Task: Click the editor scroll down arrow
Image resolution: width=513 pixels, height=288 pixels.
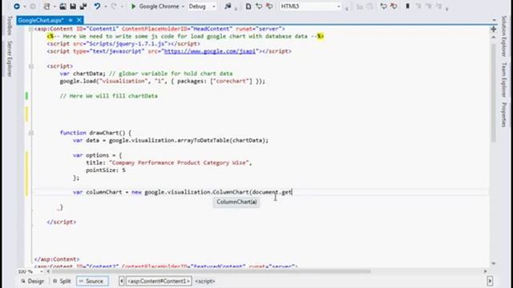Action: pos(494,264)
